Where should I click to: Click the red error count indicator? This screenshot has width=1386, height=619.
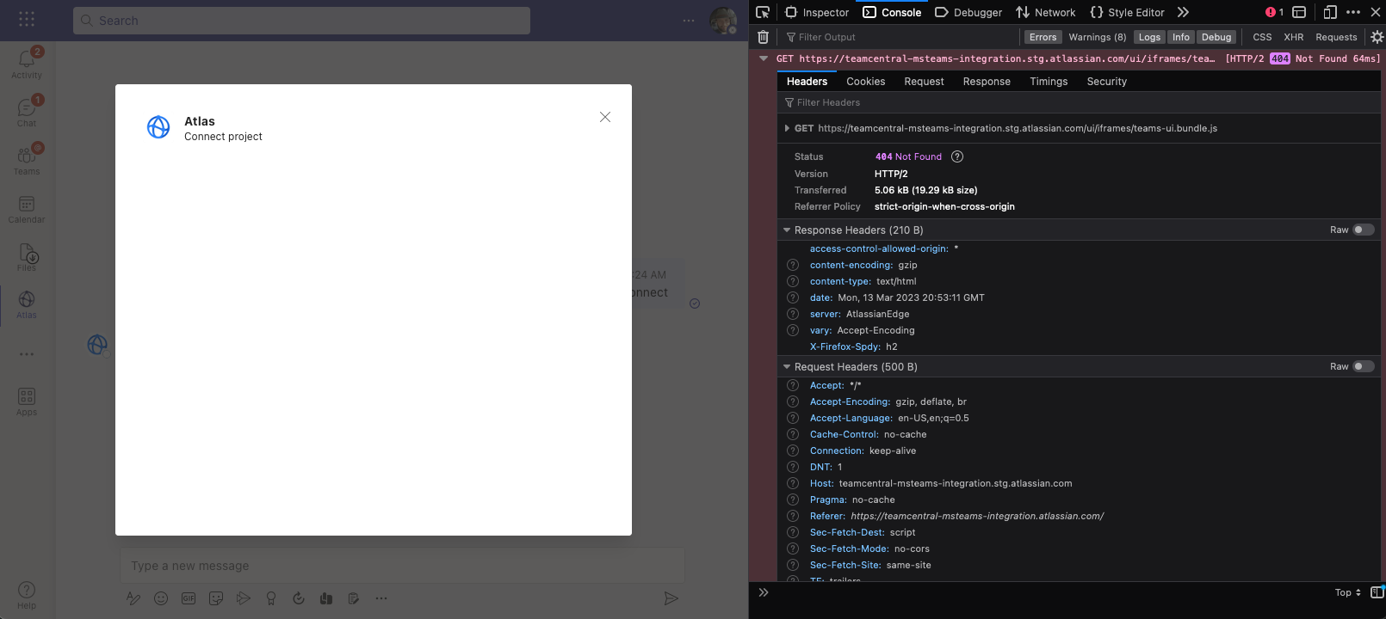[x=1275, y=12]
